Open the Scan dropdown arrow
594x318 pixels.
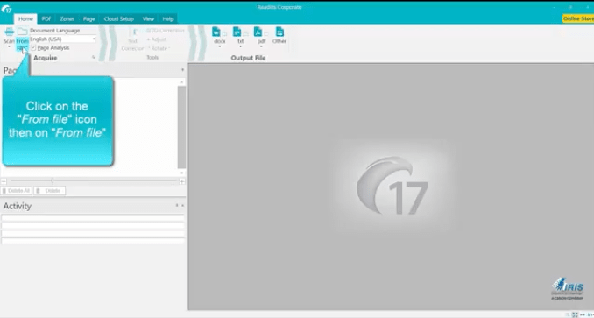coord(9,47)
